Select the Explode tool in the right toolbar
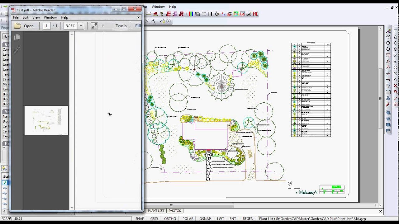 pos(388,105)
